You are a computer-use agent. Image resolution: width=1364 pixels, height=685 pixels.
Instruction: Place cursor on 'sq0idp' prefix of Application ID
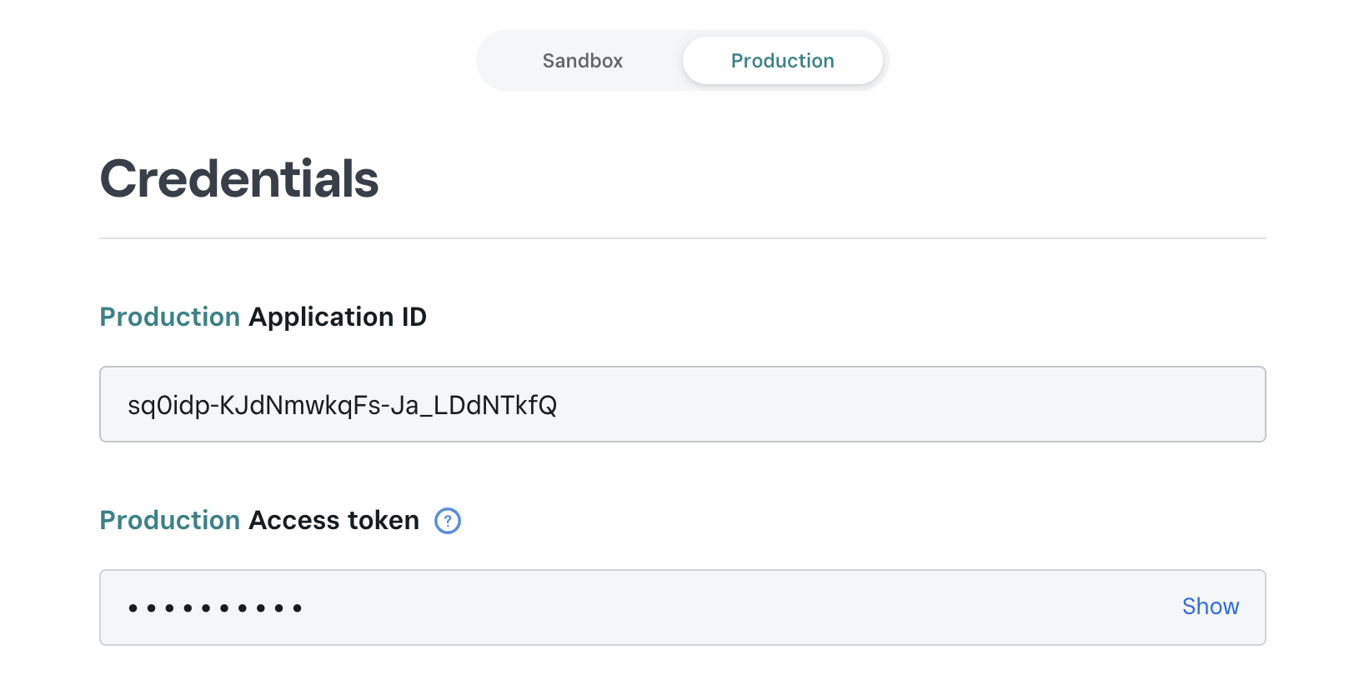(x=168, y=406)
